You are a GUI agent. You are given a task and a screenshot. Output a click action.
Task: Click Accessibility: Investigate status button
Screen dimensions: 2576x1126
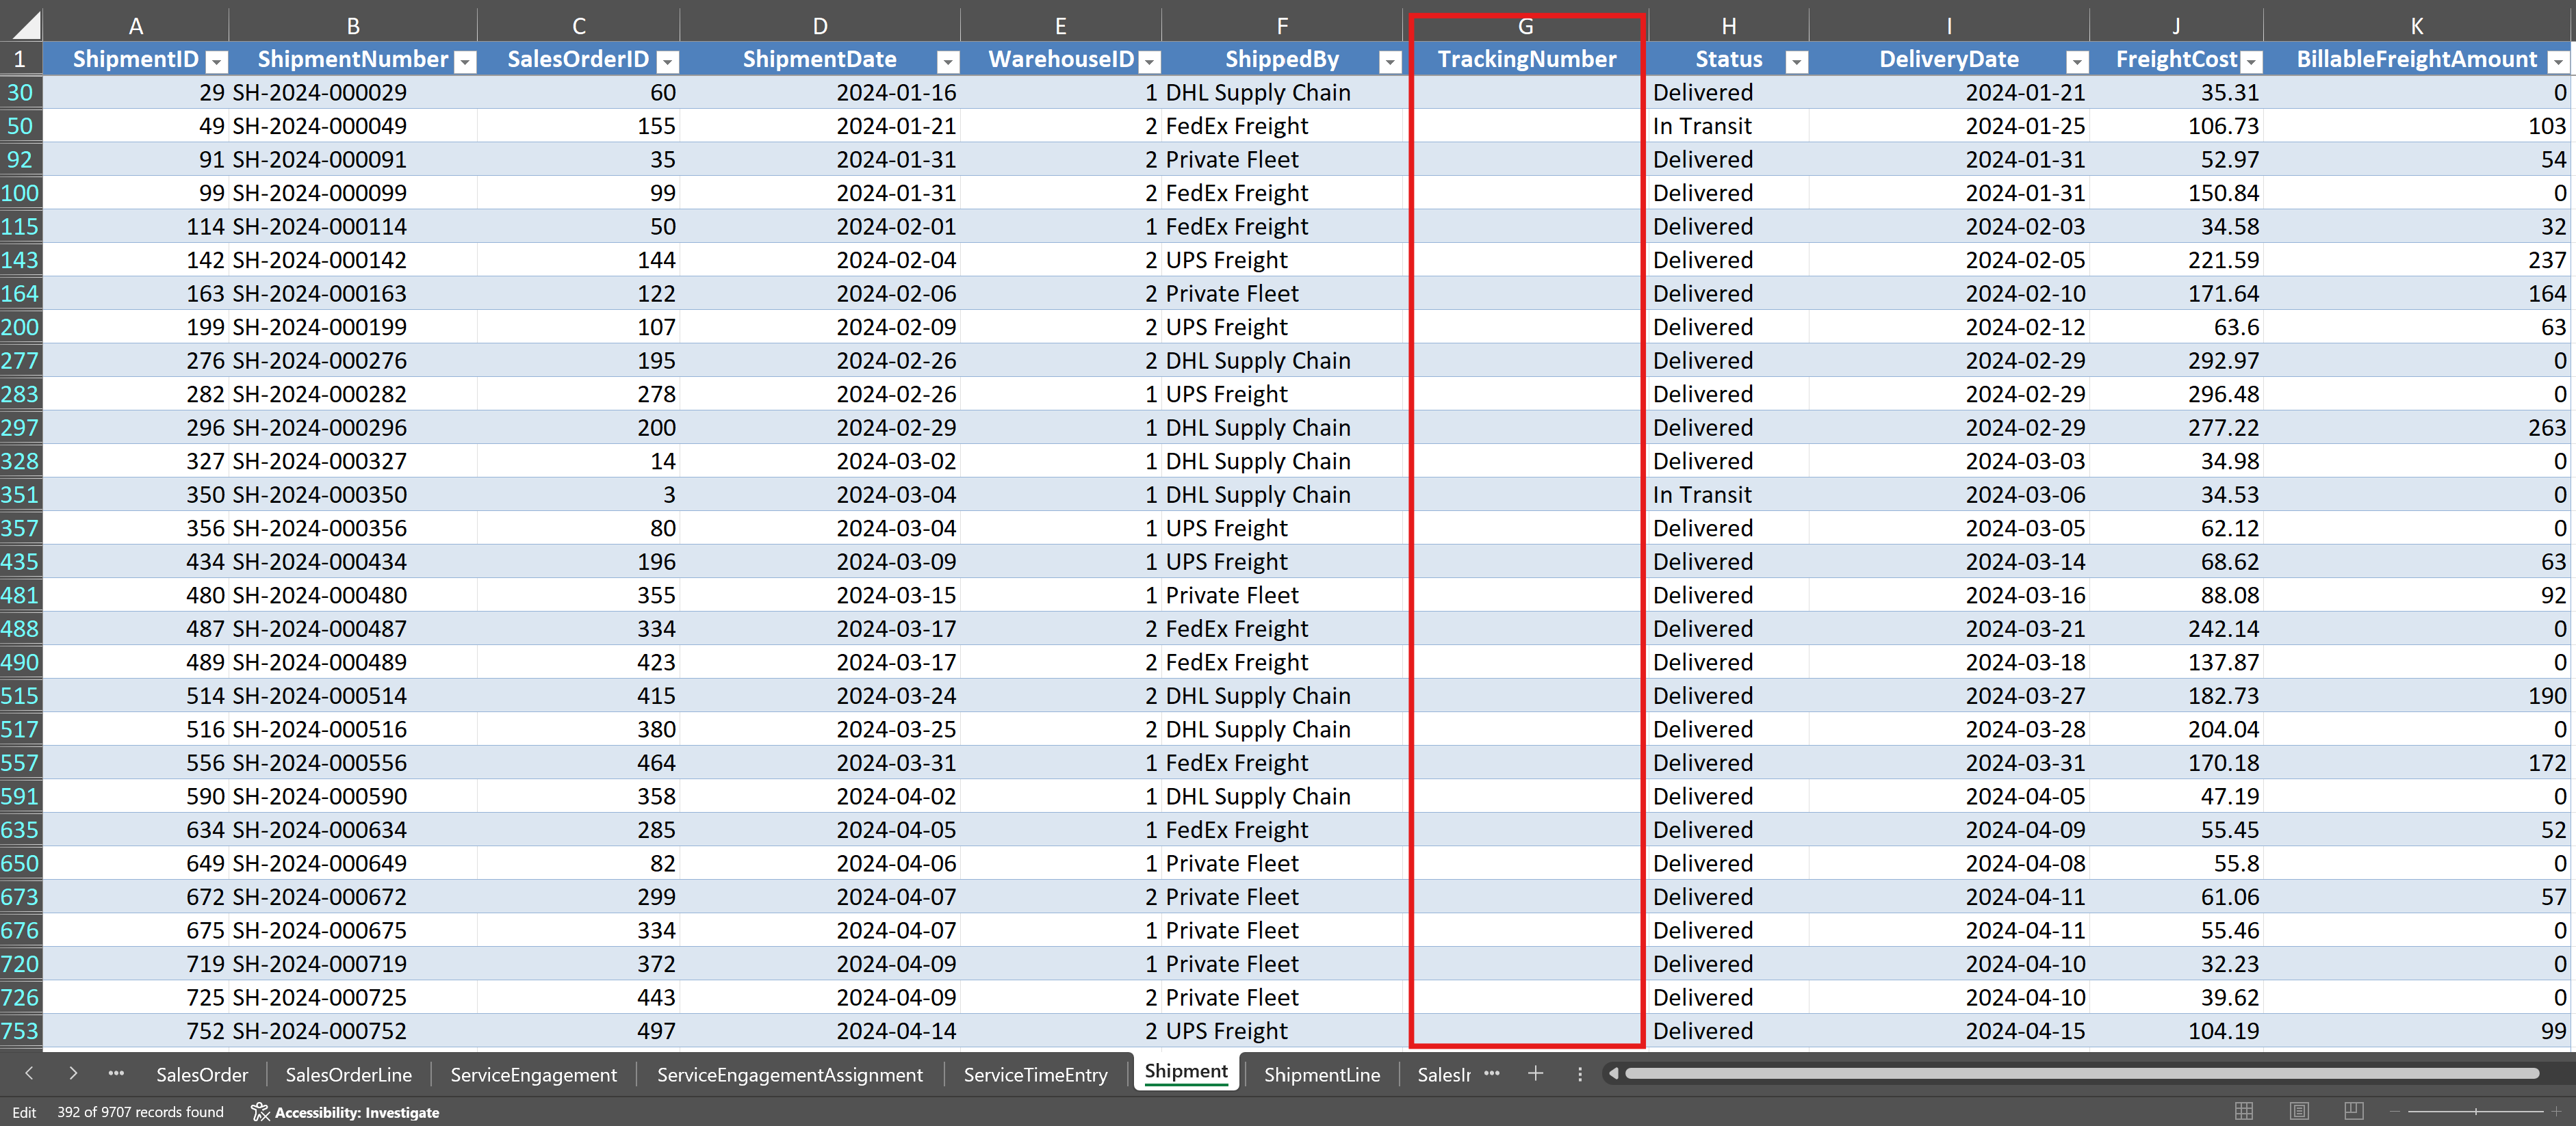click(x=345, y=1112)
